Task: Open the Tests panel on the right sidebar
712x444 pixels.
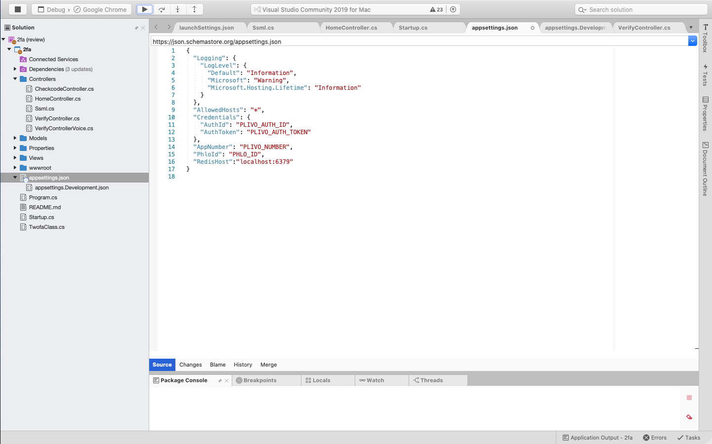Action: (x=706, y=74)
